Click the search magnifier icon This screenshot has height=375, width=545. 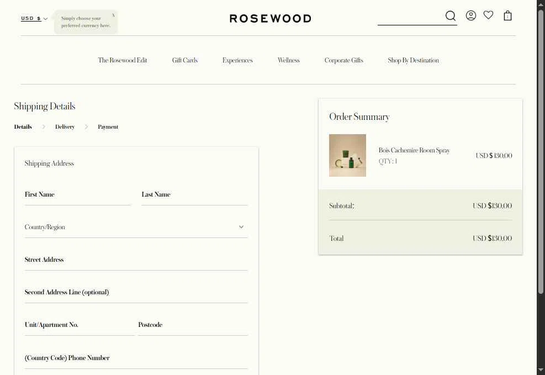click(451, 15)
